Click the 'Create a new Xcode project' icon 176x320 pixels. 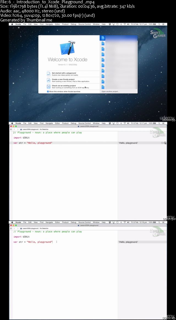[49, 80]
